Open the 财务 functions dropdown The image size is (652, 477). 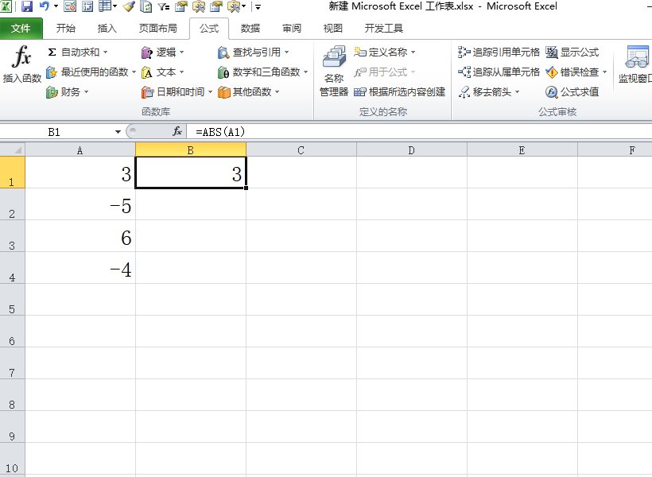(70, 91)
